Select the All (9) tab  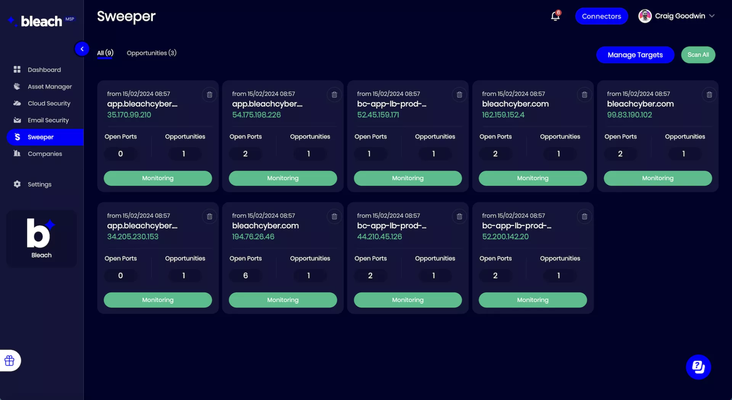105,53
